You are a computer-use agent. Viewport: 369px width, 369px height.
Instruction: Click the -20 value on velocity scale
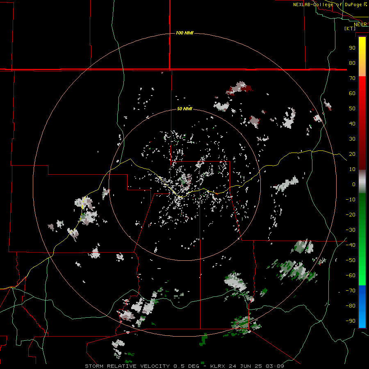pyautogui.click(x=351, y=215)
